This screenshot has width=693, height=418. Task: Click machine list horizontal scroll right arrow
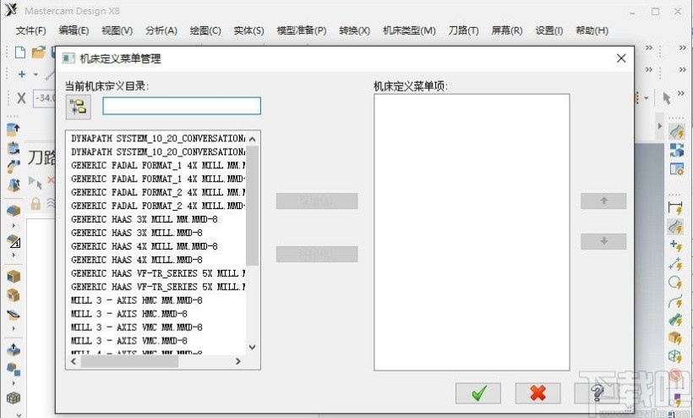(x=238, y=361)
